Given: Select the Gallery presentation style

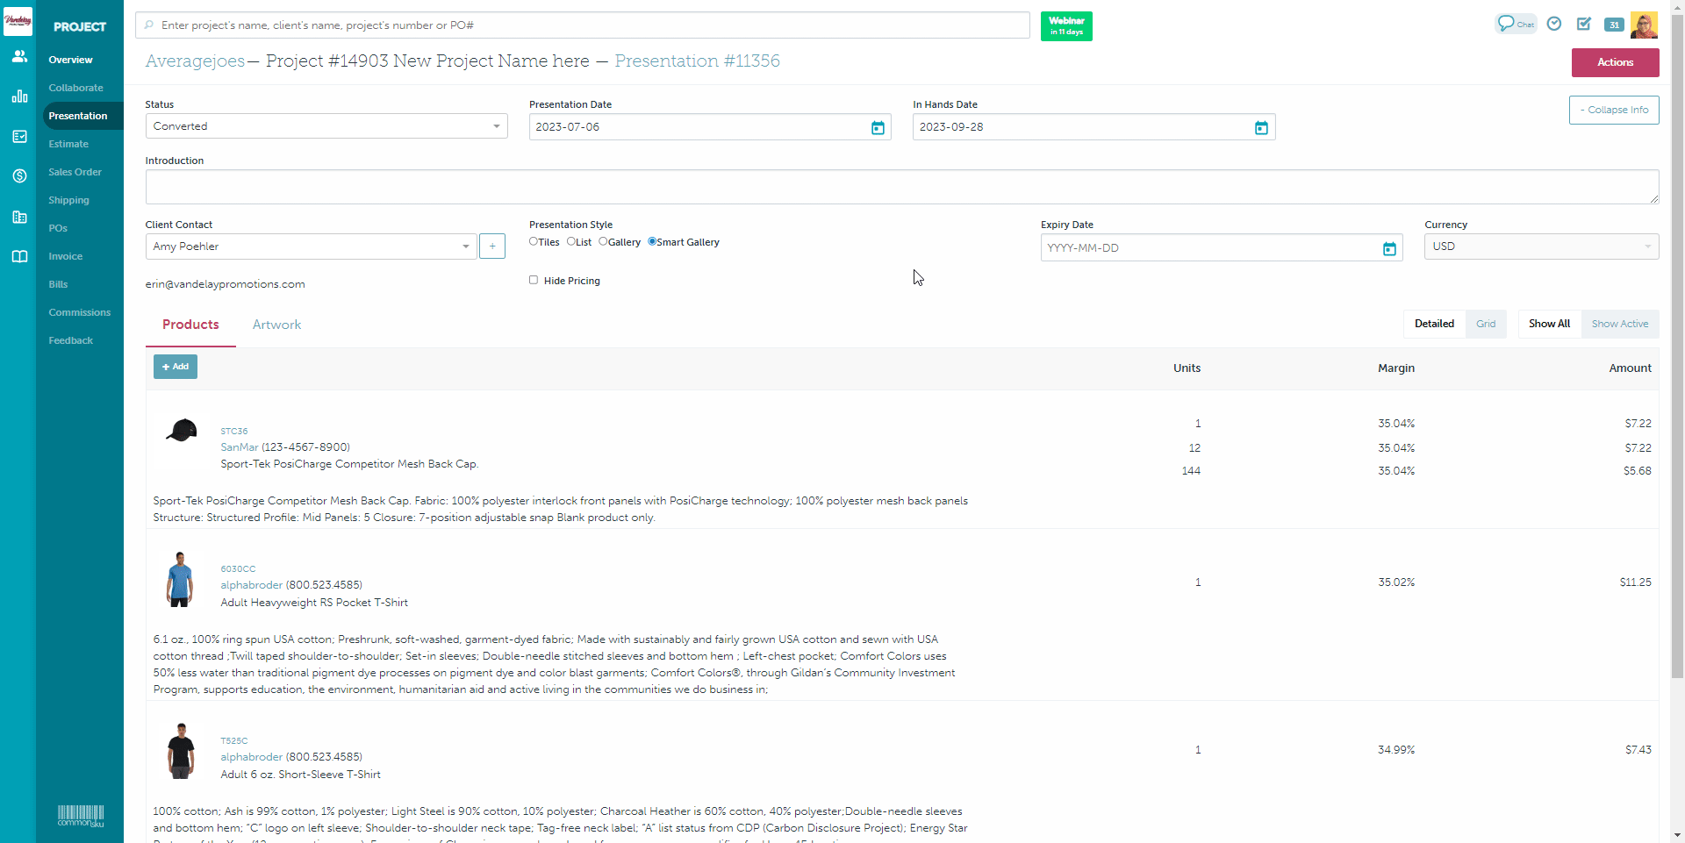Looking at the screenshot, I should [x=603, y=241].
